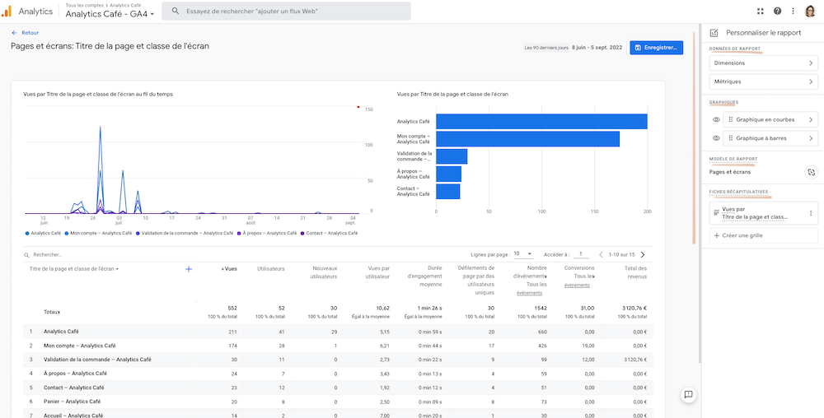Click Analytics Café legend item below line chart
The height and width of the screenshot is (418, 824).
43,233
